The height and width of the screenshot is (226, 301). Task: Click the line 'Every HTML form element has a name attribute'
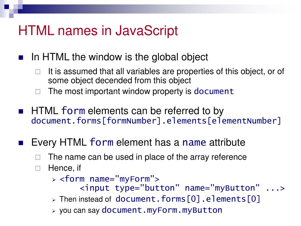pyautogui.click(x=138, y=142)
